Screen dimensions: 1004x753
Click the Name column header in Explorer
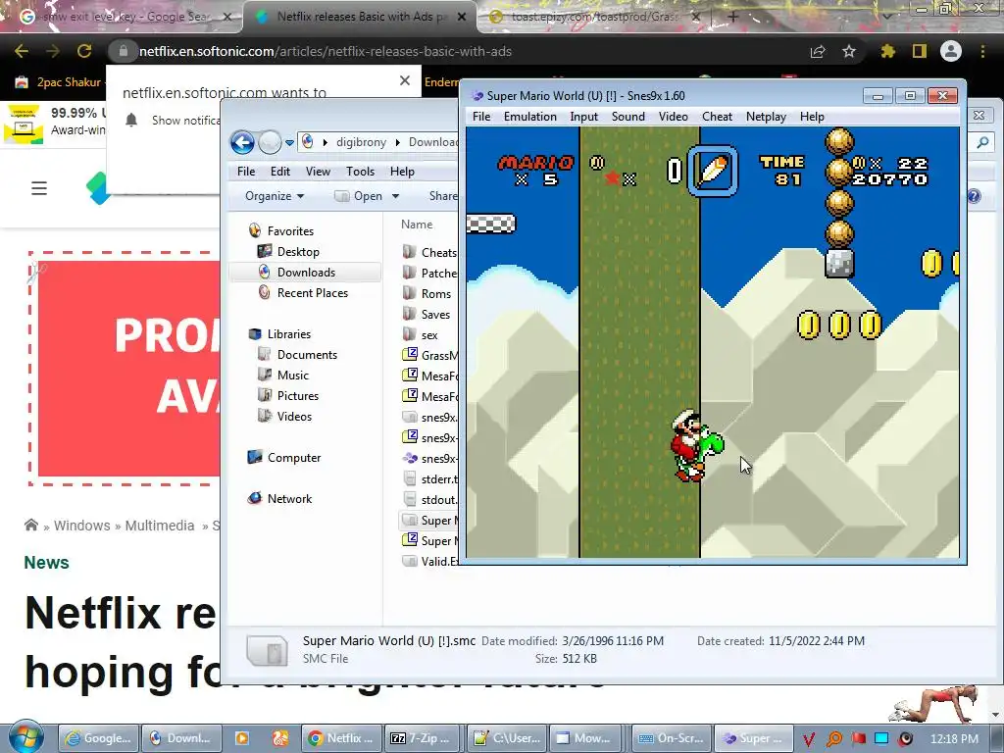416,225
